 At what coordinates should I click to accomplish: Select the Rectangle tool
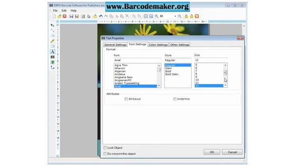tap(53, 46)
